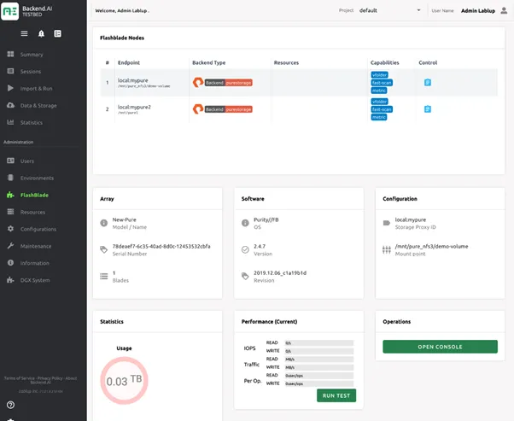Open the Privacy Policy link

click(x=50, y=378)
